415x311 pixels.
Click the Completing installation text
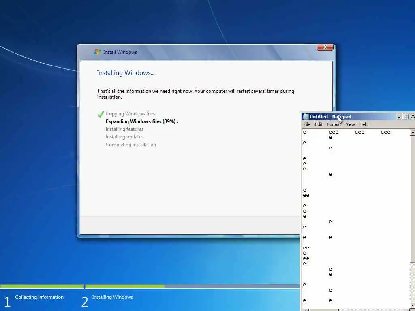click(131, 145)
